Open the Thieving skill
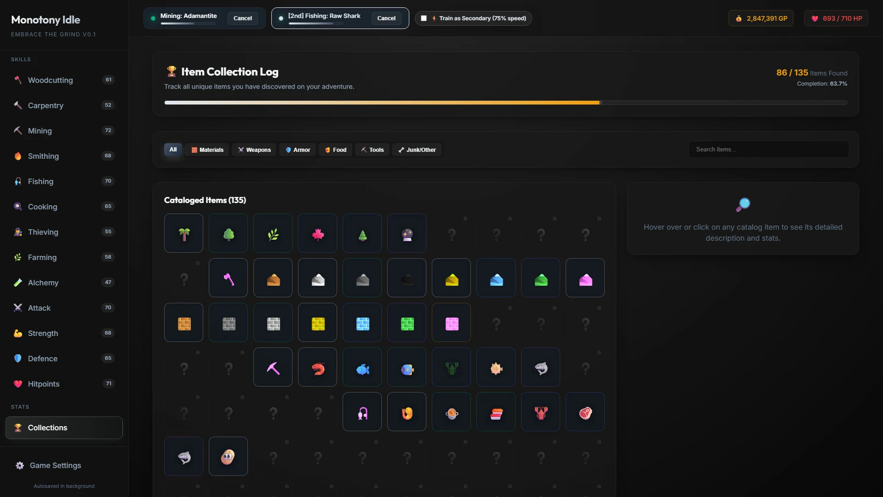Screen dimensions: 883x497 pos(64,232)
